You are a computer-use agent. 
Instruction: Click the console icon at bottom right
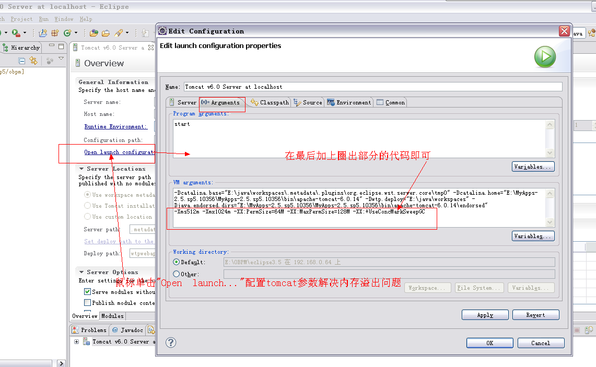tap(589, 330)
